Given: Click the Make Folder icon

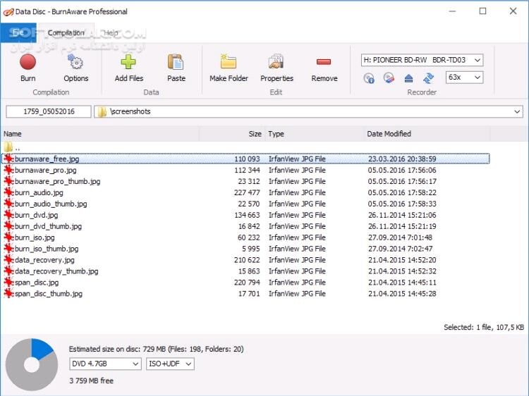Looking at the screenshot, I should click(x=228, y=62).
